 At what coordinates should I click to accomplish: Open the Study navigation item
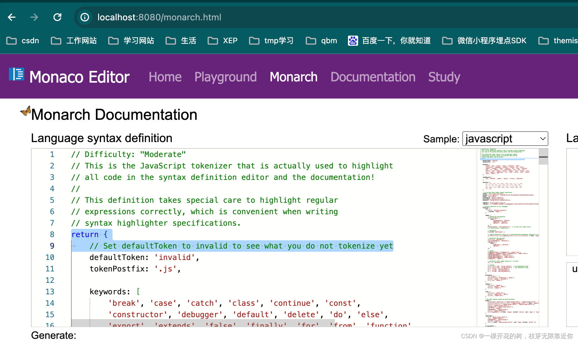point(444,77)
